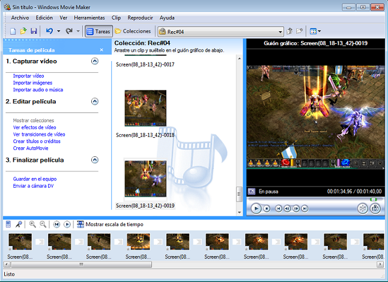The width and height of the screenshot is (388, 282).
Task: Select the first storyboard clip
Action: pyautogui.click(x=20, y=242)
